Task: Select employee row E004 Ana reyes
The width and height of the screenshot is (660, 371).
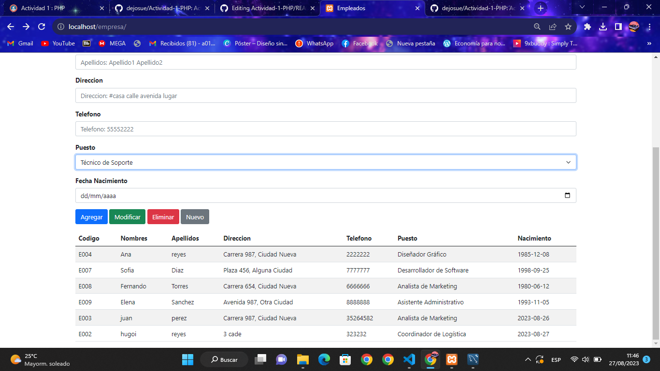Action: (x=242, y=254)
